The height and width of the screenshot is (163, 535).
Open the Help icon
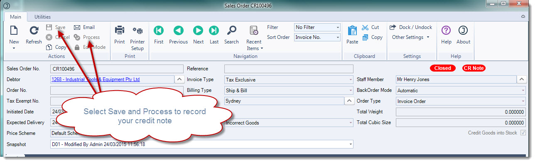[x=446, y=30]
